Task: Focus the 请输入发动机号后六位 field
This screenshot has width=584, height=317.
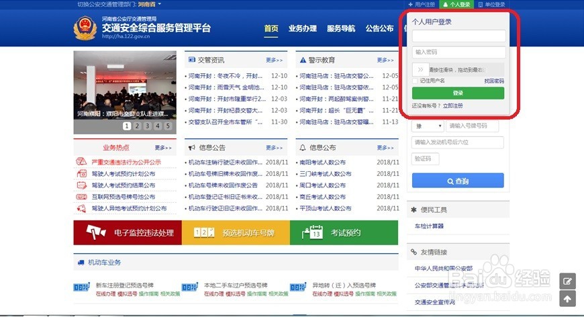Action: (458, 142)
